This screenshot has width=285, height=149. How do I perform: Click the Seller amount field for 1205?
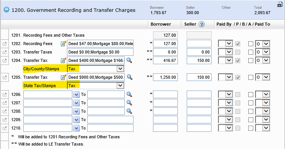[x=199, y=77]
